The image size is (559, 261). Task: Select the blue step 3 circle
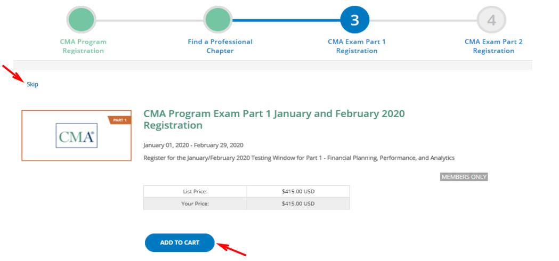point(355,20)
